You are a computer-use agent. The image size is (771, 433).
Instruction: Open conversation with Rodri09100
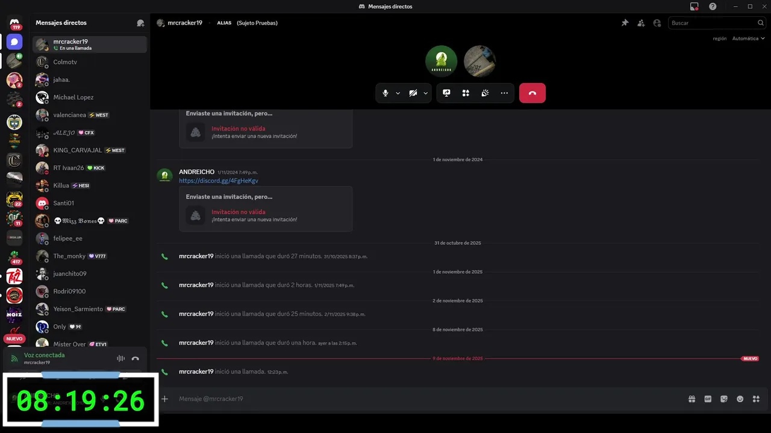pos(90,291)
